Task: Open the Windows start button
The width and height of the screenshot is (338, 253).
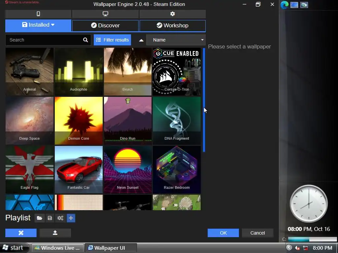Action: pos(14,248)
